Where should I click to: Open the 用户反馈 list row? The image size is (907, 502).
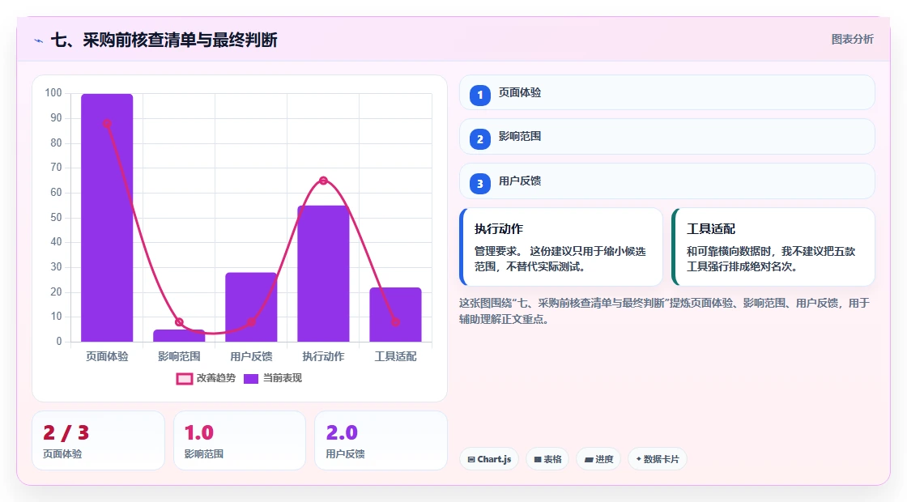667,181
